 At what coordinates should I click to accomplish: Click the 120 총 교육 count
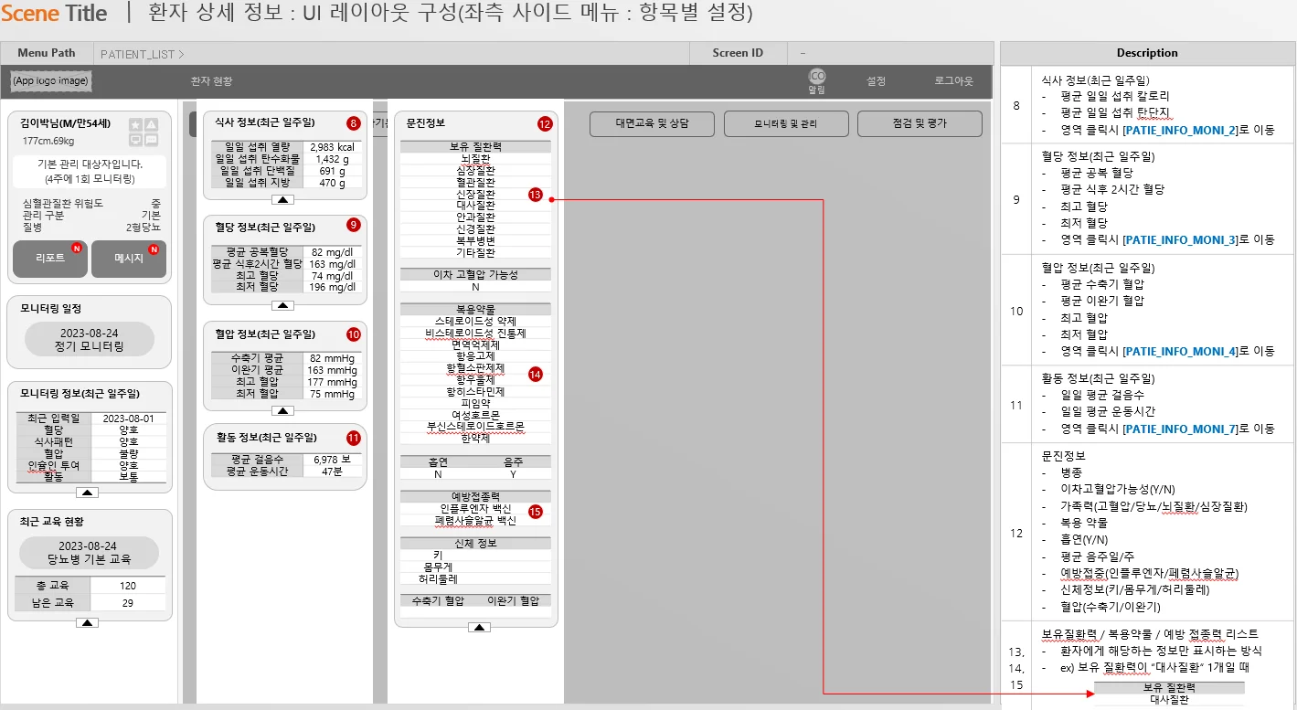click(128, 586)
